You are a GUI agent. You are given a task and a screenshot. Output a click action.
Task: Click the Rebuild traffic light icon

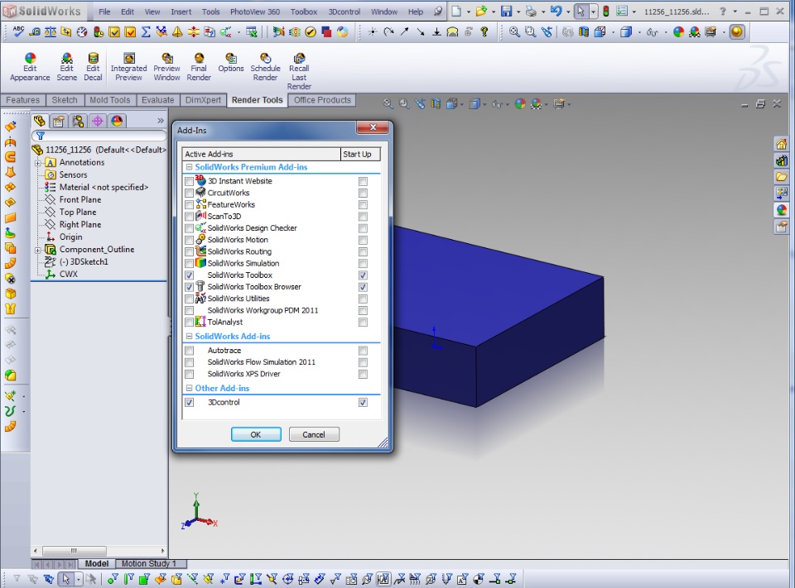tap(606, 11)
